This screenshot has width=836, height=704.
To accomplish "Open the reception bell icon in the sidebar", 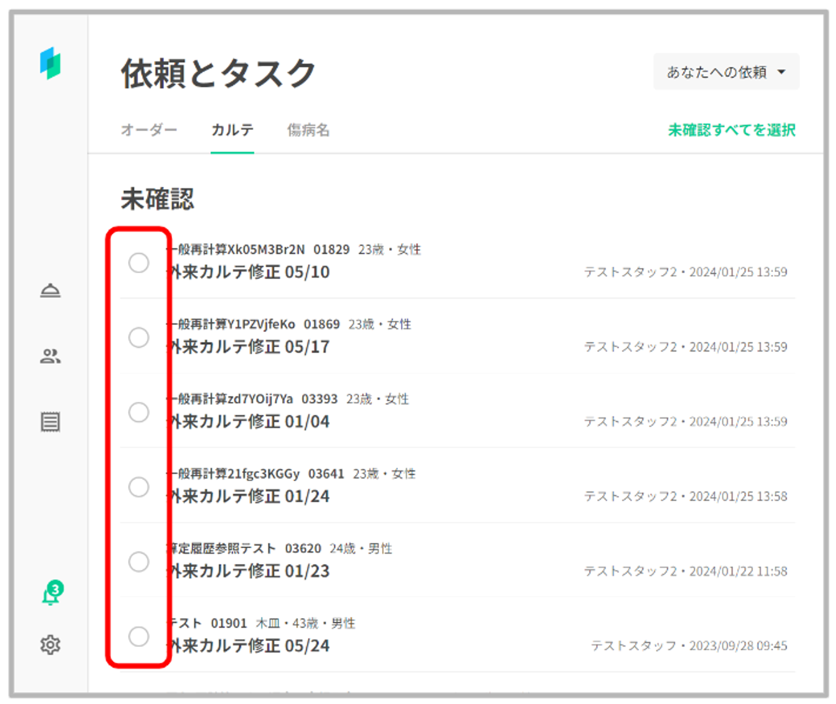I will 50,290.
